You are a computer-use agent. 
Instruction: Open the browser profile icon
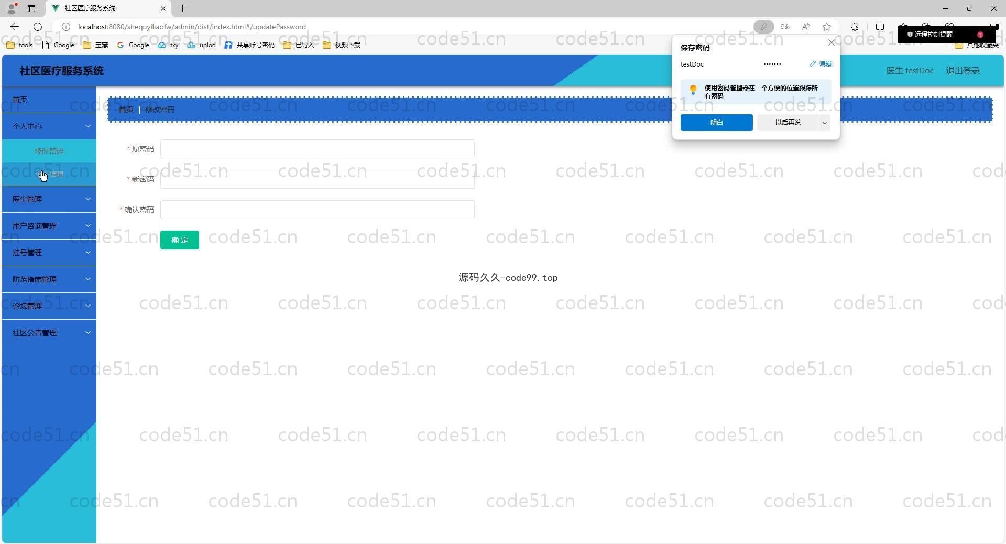tap(12, 8)
